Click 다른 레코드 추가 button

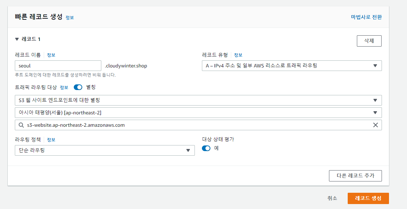355,176
